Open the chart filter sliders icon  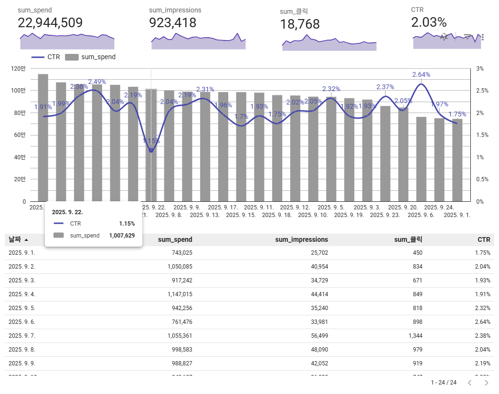coord(467,37)
